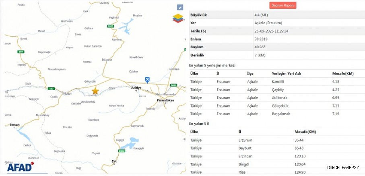Click the E97 shield near Kızıl

point(21,52)
